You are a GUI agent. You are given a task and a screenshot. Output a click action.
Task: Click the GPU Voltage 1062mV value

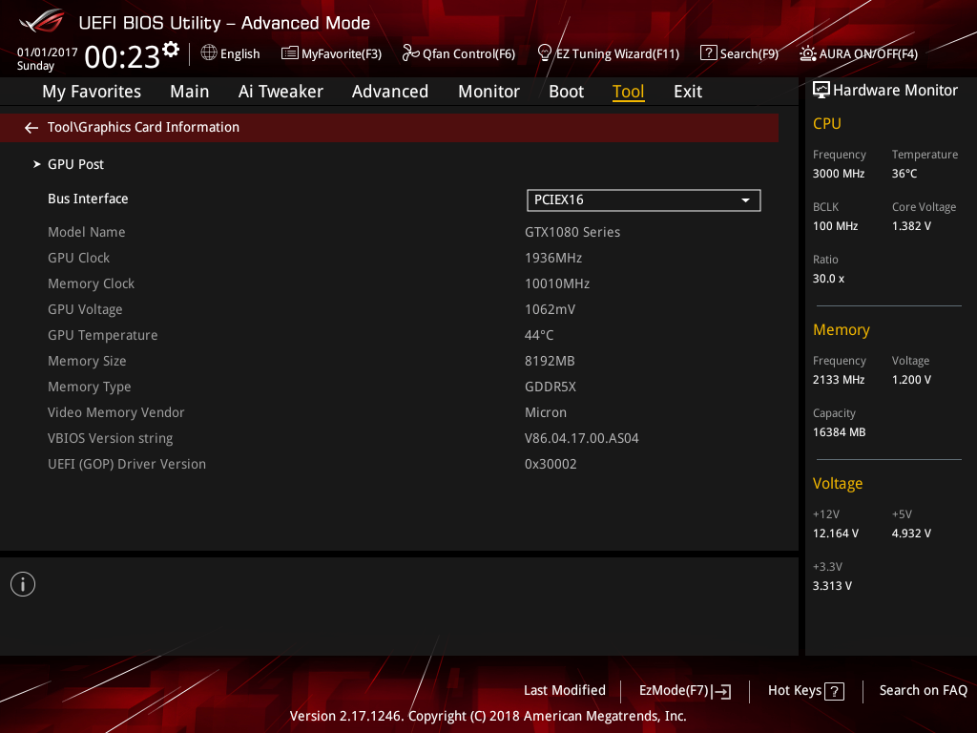pyautogui.click(x=551, y=309)
